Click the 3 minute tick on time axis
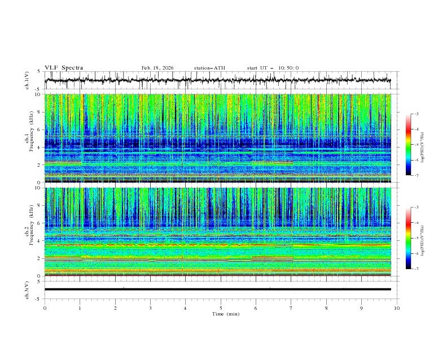Viewport: 447px width, 346px height. click(x=150, y=308)
